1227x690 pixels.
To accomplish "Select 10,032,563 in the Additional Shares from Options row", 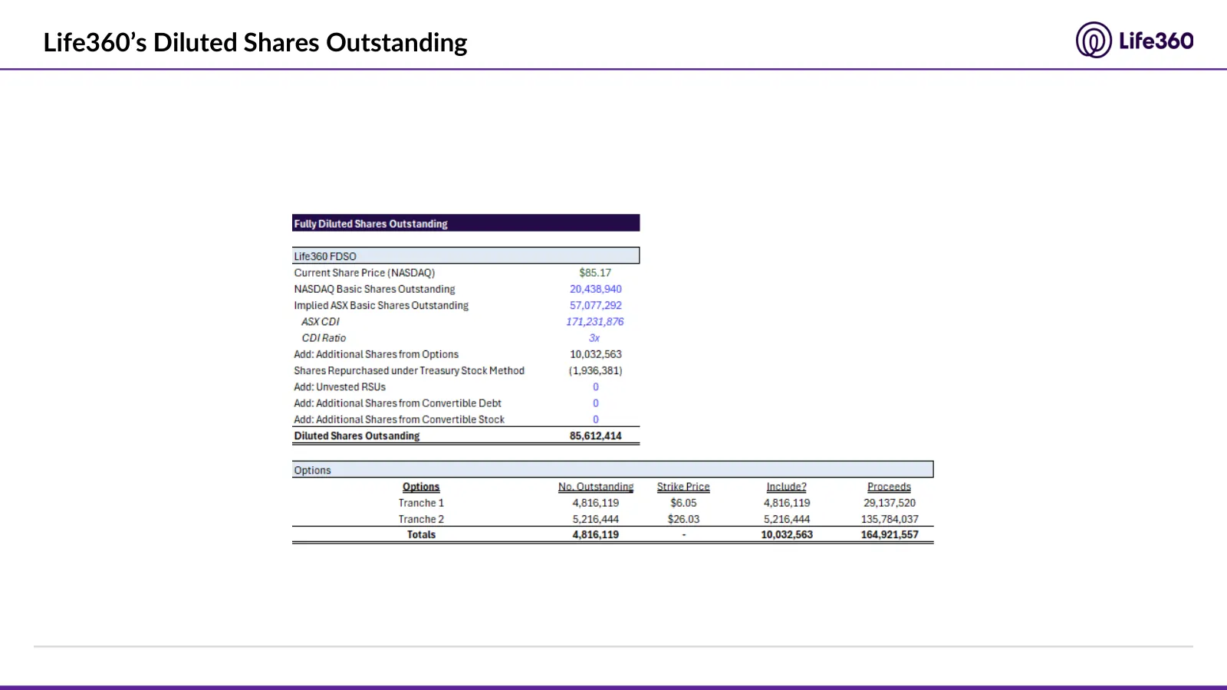I will click(x=595, y=354).
